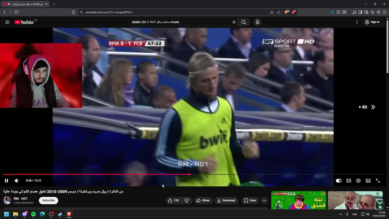Open Leo AI sparkle icon
This screenshot has width=389, height=219.
(372, 12)
